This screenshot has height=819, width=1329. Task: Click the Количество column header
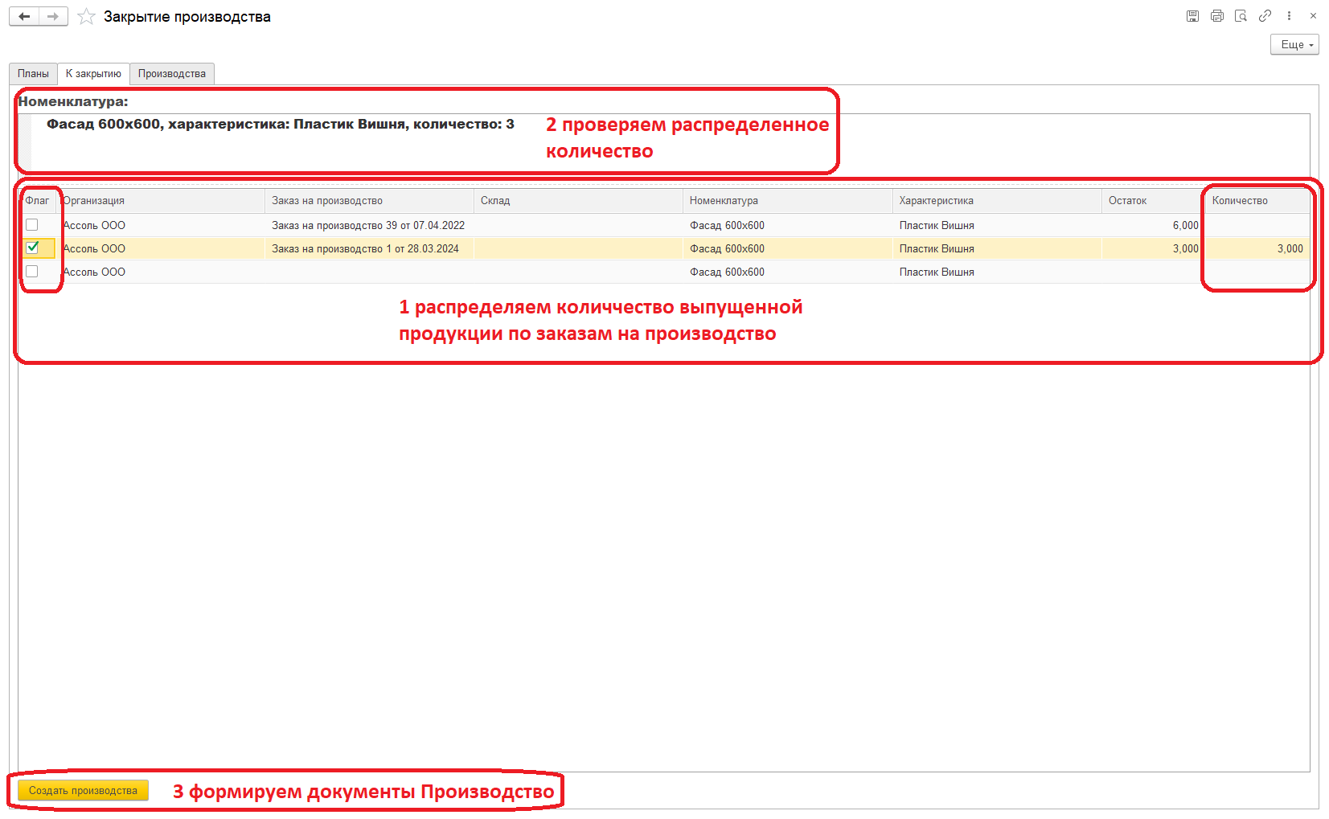point(1257,201)
